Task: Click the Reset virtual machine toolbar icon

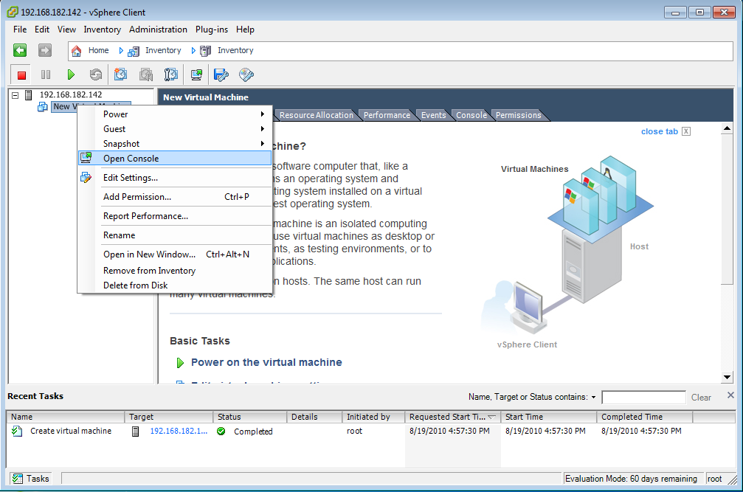Action: tap(96, 75)
